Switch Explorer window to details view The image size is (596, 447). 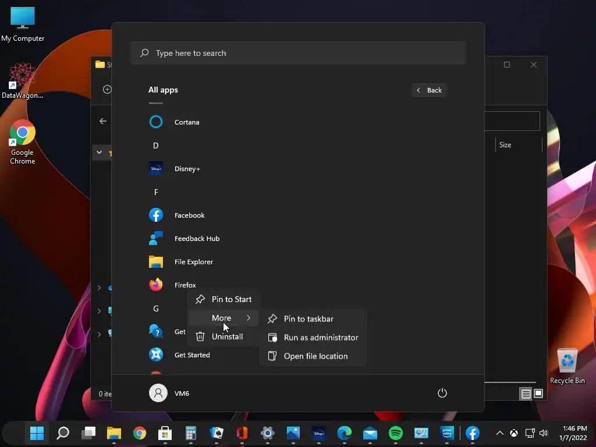526,394
